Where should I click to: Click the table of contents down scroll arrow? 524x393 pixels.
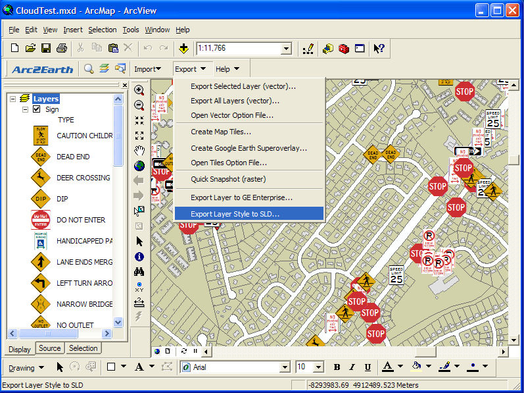coord(118,323)
